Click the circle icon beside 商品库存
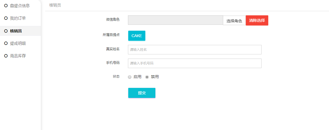Screen dimensions: 329x130 (6, 56)
